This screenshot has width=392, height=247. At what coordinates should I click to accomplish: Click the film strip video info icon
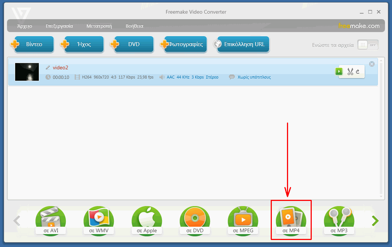(77, 77)
